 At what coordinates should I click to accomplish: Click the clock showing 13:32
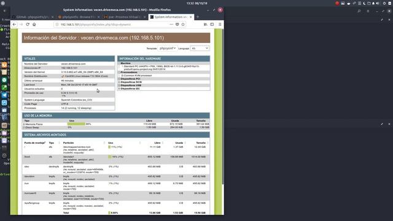[196, 3]
